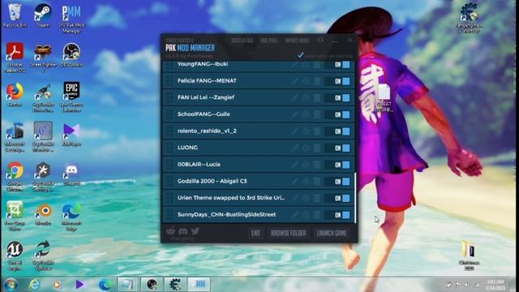Click the mod list vertical scrollbar
519x292 pixels.
pyautogui.click(x=355, y=198)
